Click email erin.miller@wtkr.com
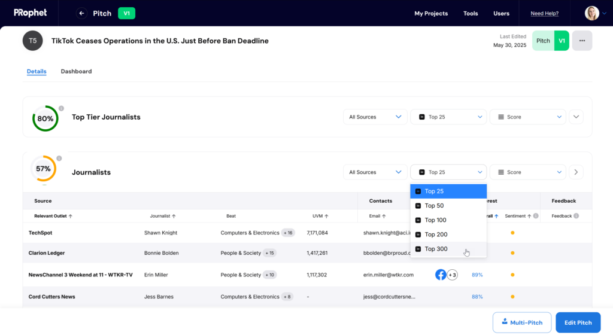This screenshot has width=613, height=335. (x=388, y=275)
